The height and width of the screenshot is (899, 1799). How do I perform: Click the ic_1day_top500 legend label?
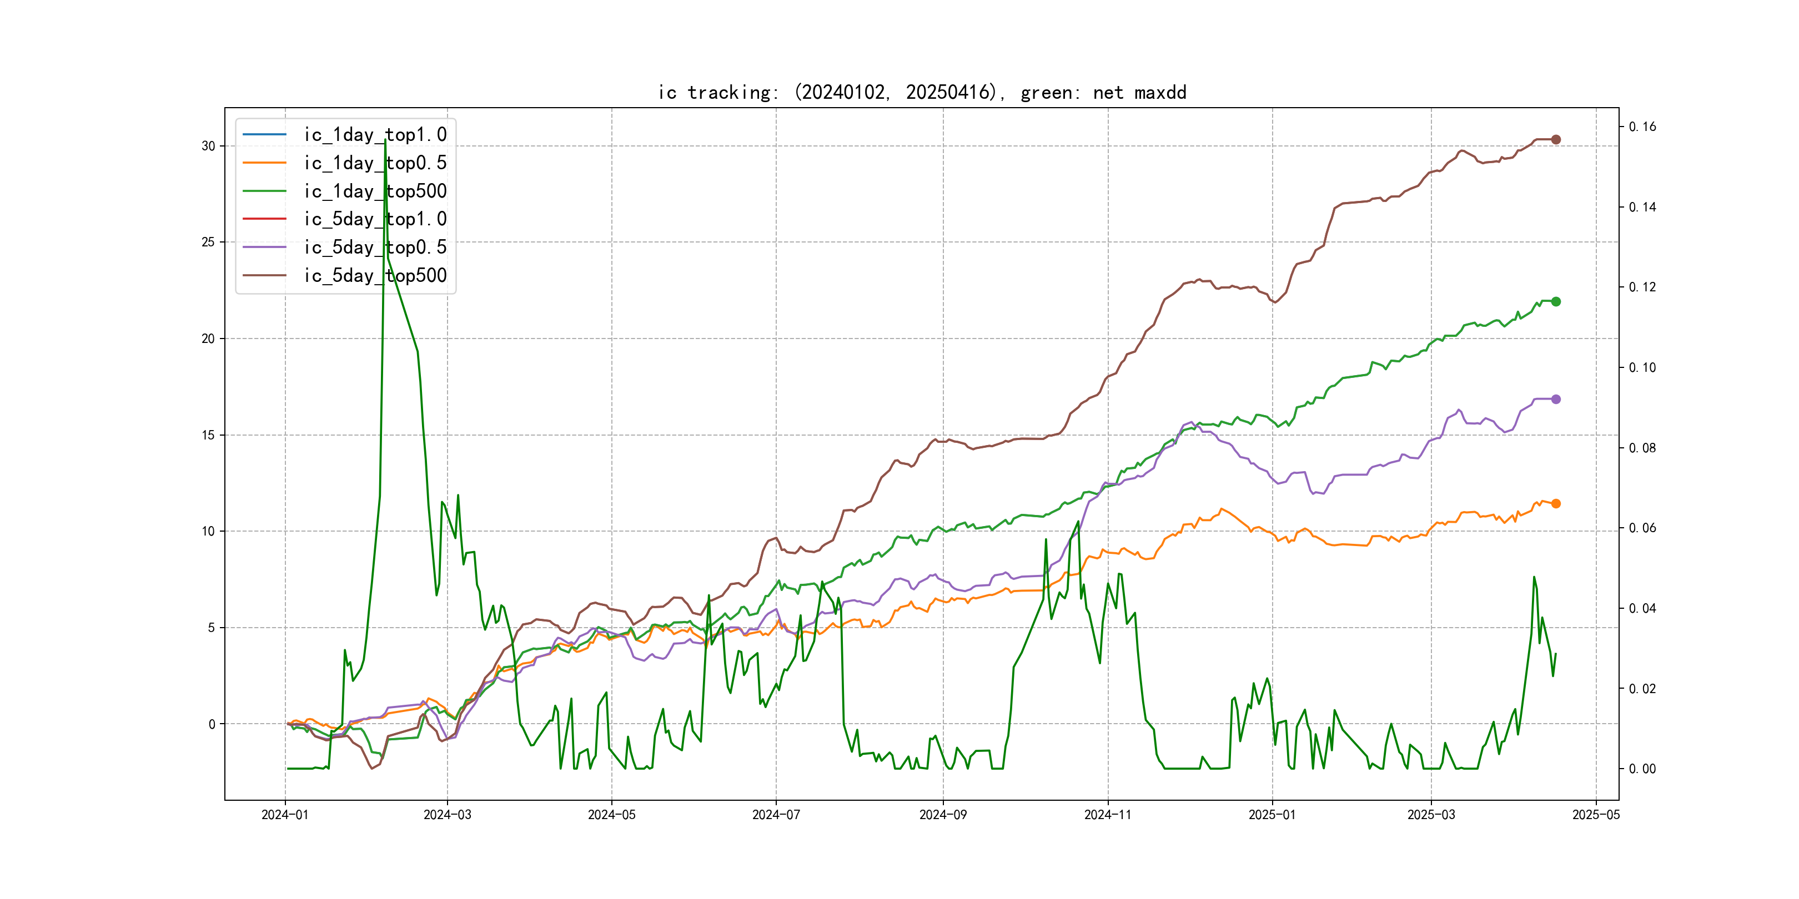pyautogui.click(x=375, y=191)
